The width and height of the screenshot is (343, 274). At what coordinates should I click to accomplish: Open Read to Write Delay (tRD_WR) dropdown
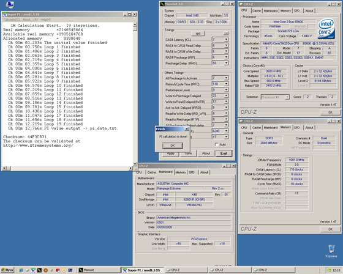click(226, 113)
